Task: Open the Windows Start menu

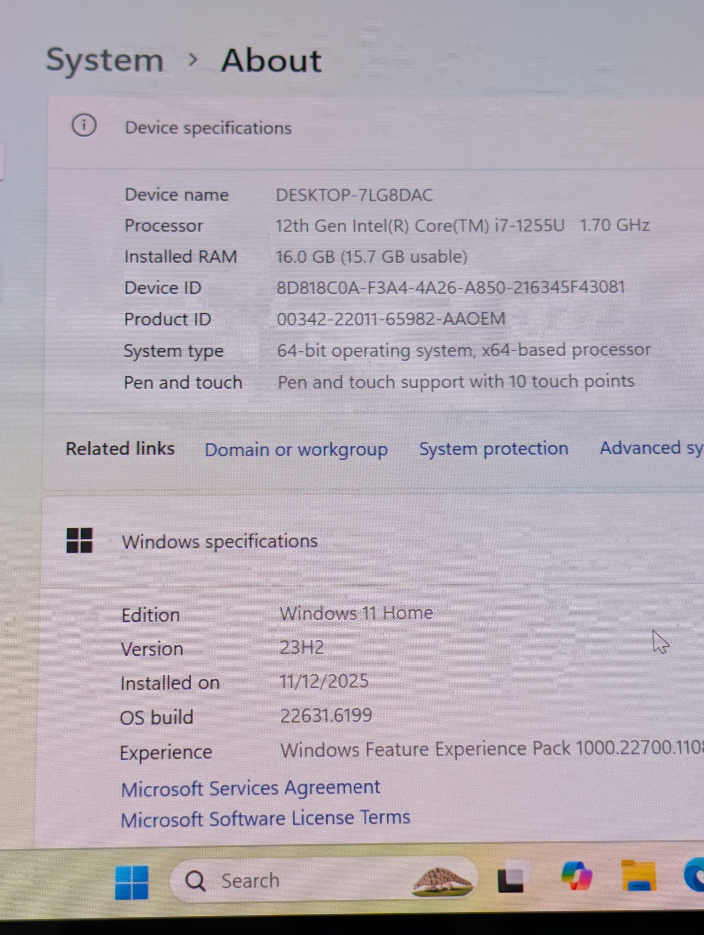Action: coord(132,882)
